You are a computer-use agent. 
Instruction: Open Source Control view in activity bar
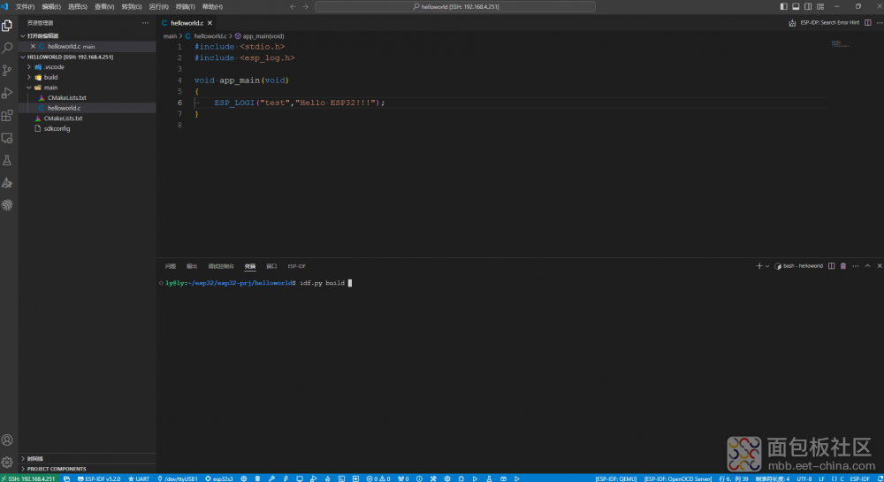pos(8,71)
